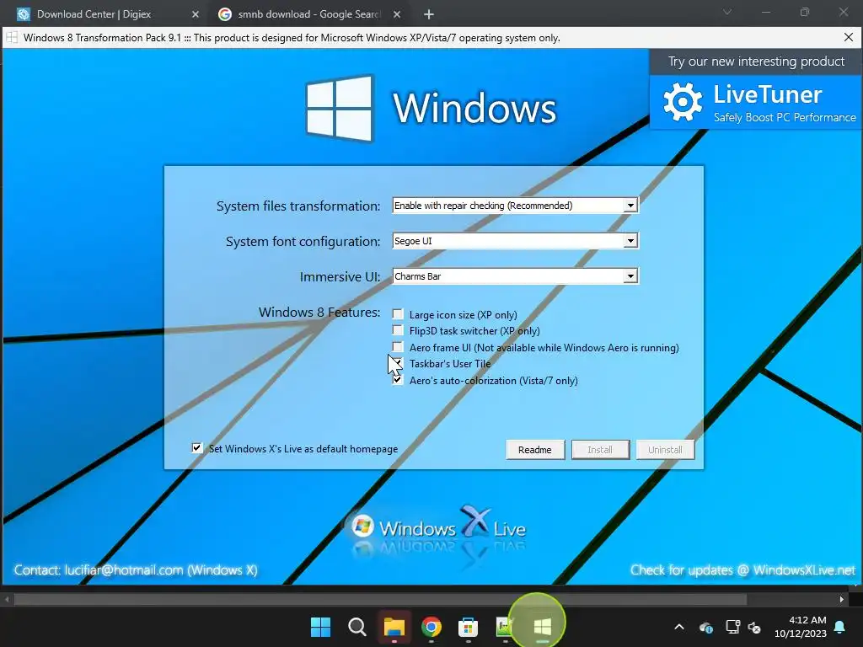Open the Readme button

point(535,450)
